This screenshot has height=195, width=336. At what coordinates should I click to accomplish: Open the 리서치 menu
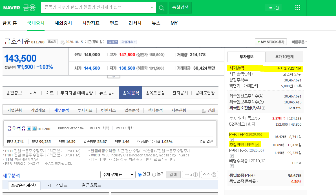(x=135, y=23)
